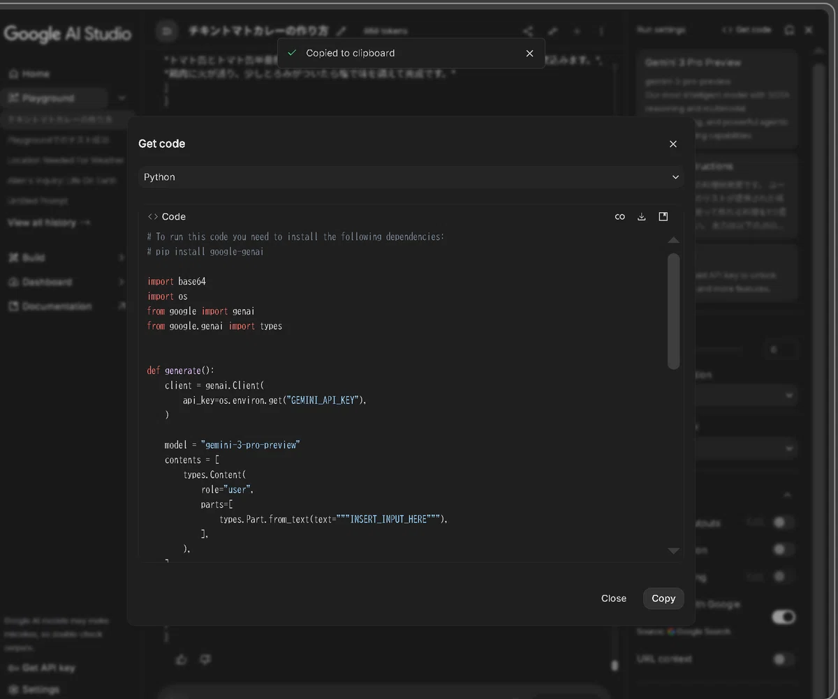Click the Copy button
Image resolution: width=838 pixels, height=699 pixels.
663,599
